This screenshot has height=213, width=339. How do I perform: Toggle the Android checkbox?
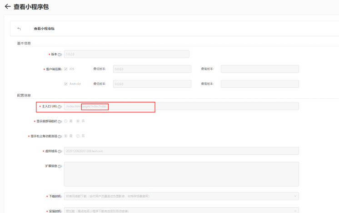pyautogui.click(x=66, y=84)
